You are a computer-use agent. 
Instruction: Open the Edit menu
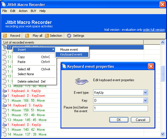point(13,11)
